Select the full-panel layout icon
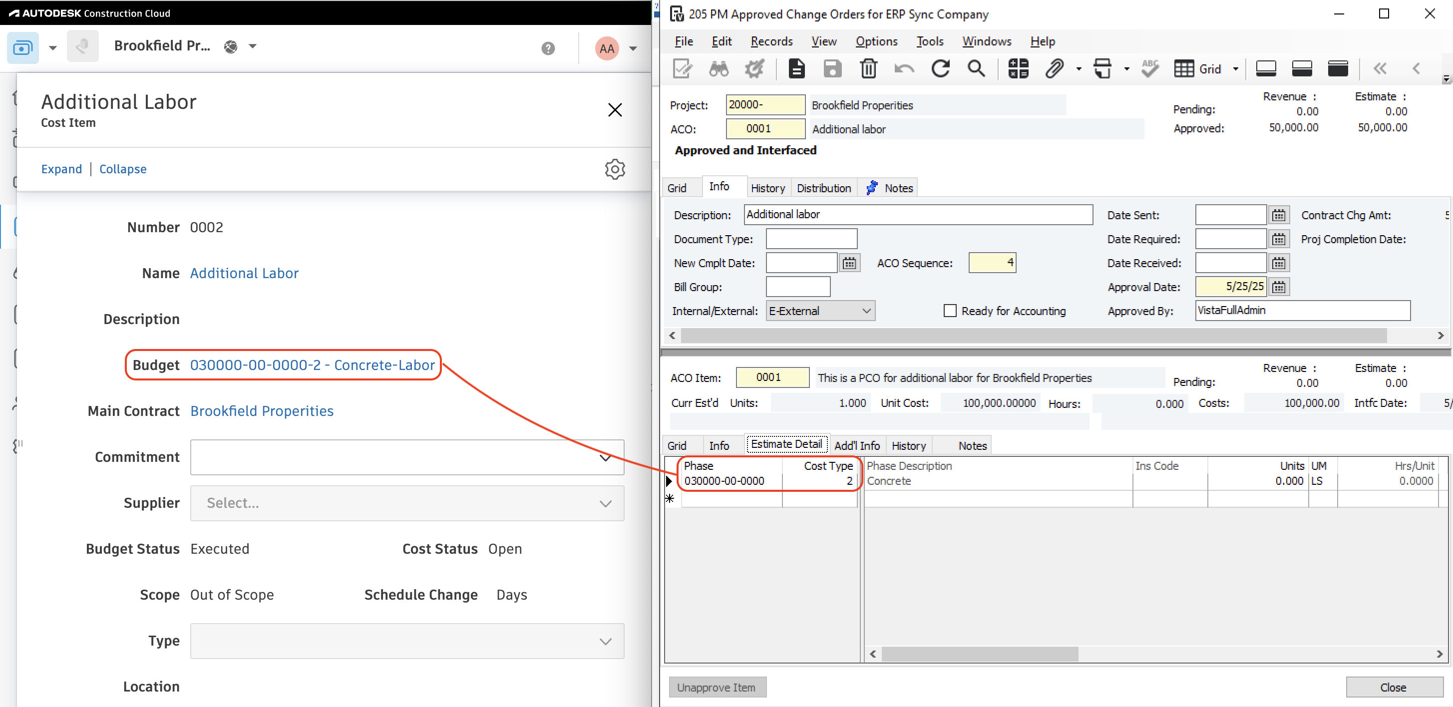This screenshot has width=1453, height=707. click(1337, 69)
